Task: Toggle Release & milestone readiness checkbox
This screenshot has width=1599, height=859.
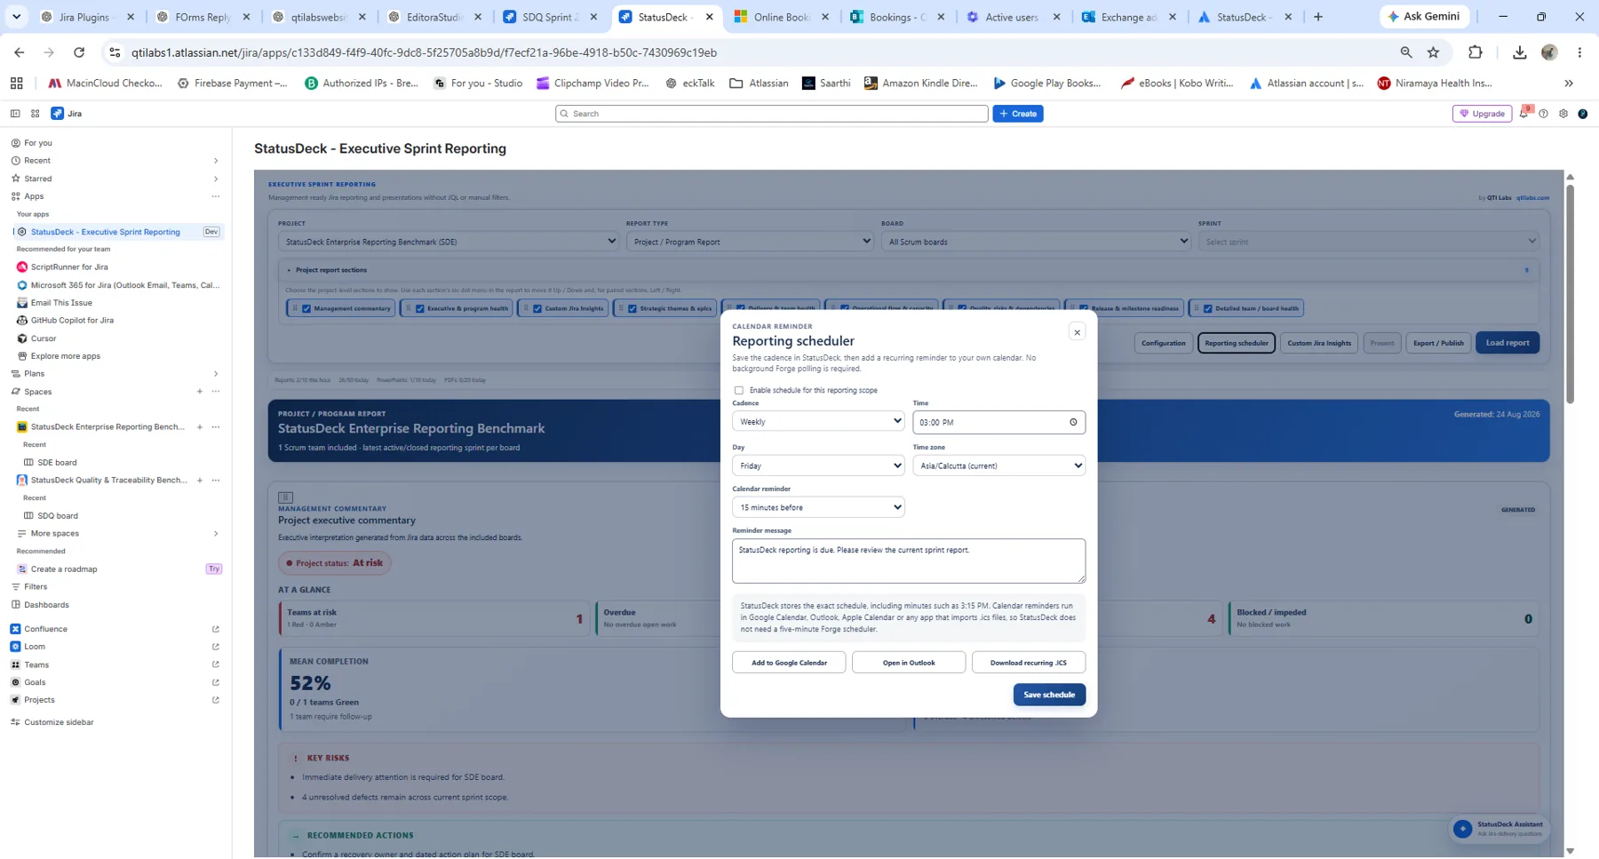Action: tap(1083, 309)
